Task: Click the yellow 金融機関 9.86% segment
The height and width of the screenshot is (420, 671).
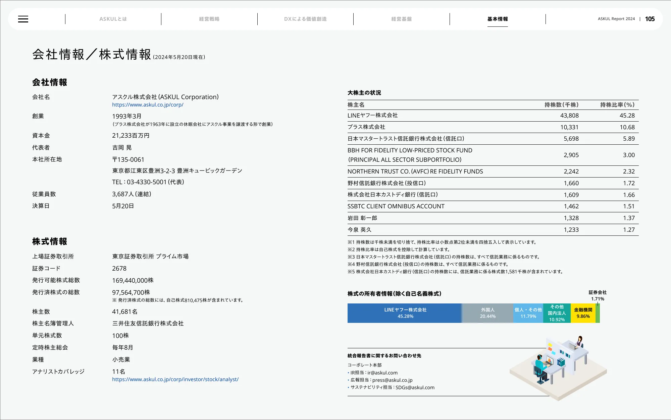Action: click(583, 313)
